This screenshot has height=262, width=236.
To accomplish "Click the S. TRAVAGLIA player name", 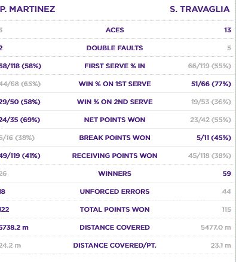I will click(200, 9).
